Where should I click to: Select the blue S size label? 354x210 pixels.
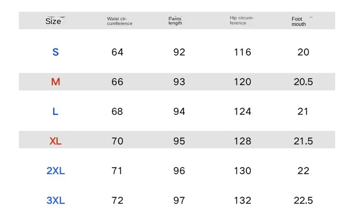[x=56, y=52]
